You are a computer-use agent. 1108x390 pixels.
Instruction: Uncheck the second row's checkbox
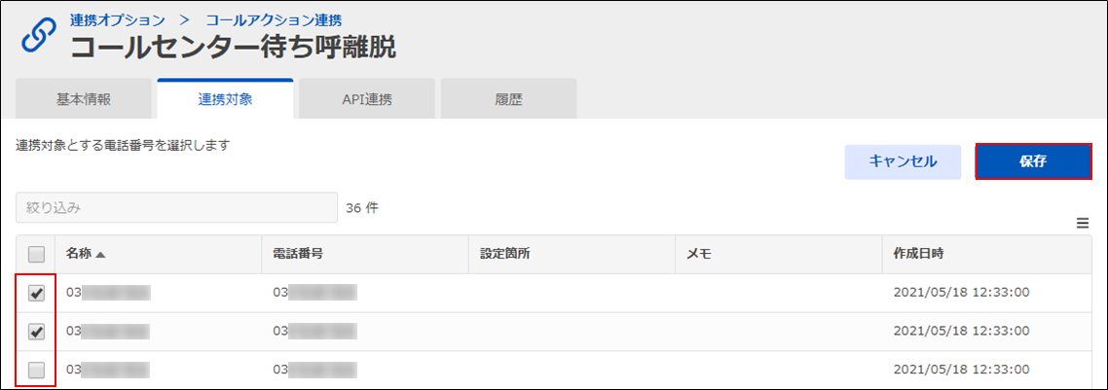[x=37, y=332]
